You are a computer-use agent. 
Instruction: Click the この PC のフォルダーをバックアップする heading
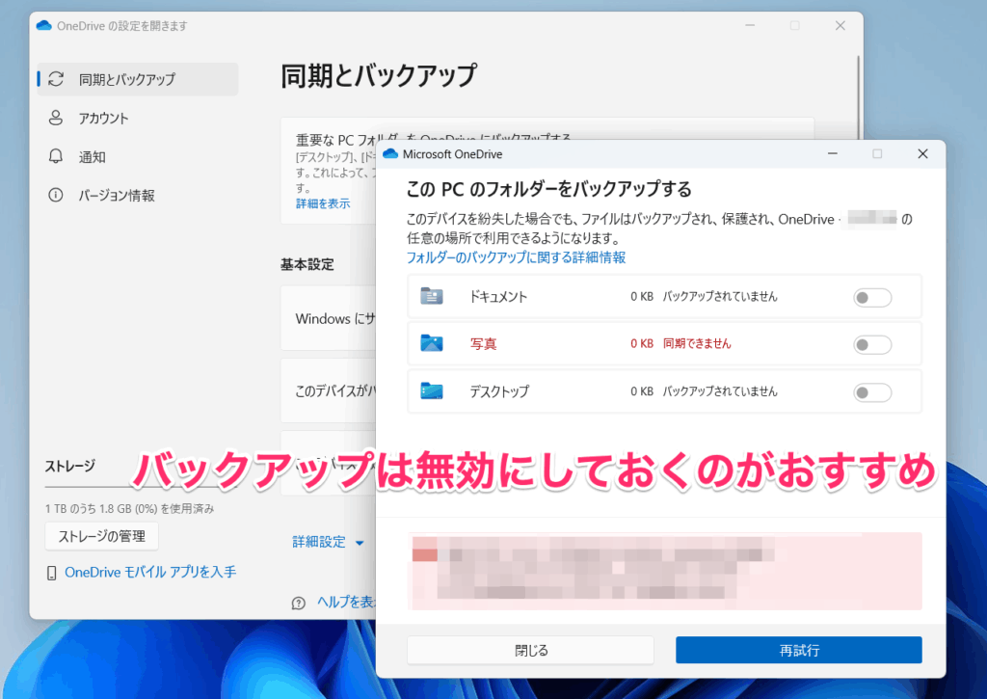[548, 189]
